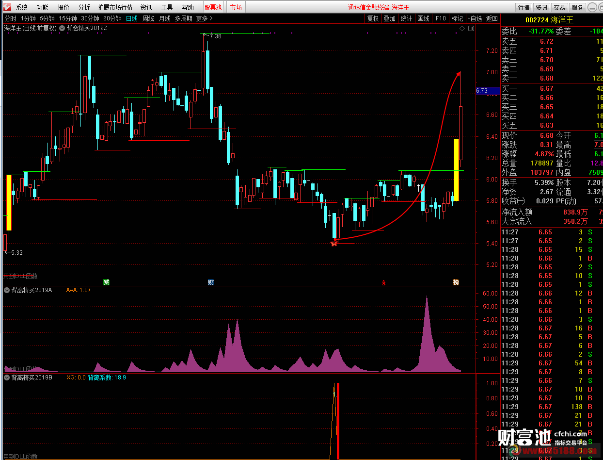Expand the 背离精买2019B indicator options
Viewport: 603px width, 460px height.
point(7,377)
